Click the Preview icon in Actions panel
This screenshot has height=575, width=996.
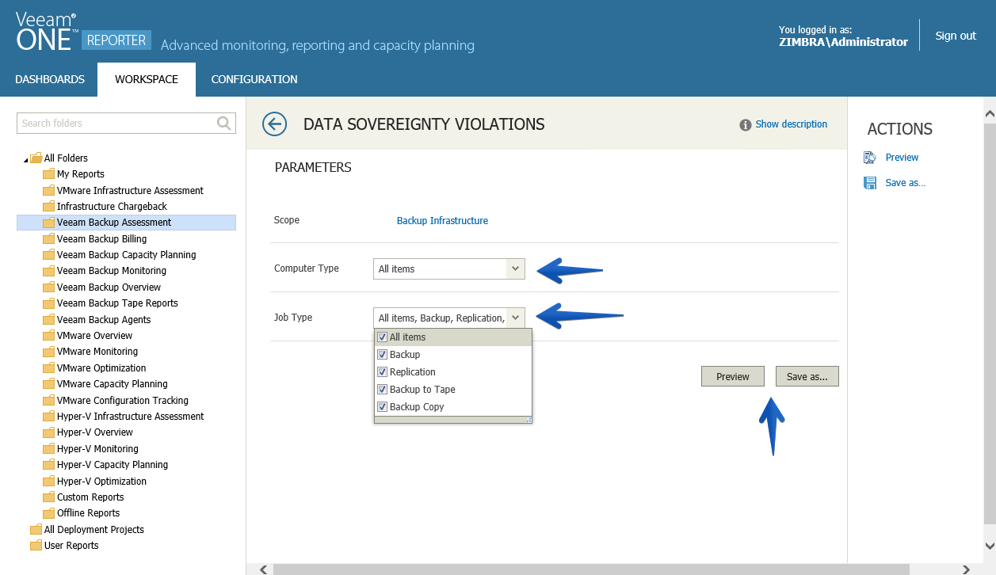tap(869, 157)
